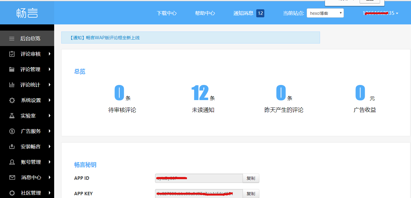411x198 pixels.
Task: Expand the 评论审核 submenu arrow
Action: tap(50, 54)
